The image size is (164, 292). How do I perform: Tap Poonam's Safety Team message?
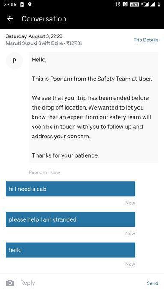(x=94, y=107)
